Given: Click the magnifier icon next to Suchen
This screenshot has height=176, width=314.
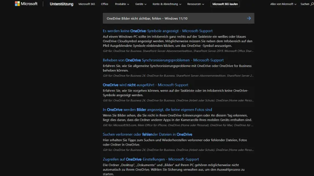Looking at the screenshot, I should (x=312, y=4).
